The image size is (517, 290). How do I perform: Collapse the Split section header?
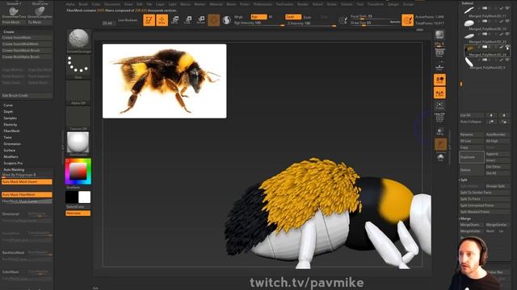pos(464,180)
